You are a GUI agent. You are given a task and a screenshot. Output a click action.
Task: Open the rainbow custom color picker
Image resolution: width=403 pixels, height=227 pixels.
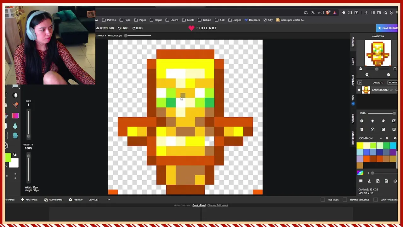[x=360, y=173]
